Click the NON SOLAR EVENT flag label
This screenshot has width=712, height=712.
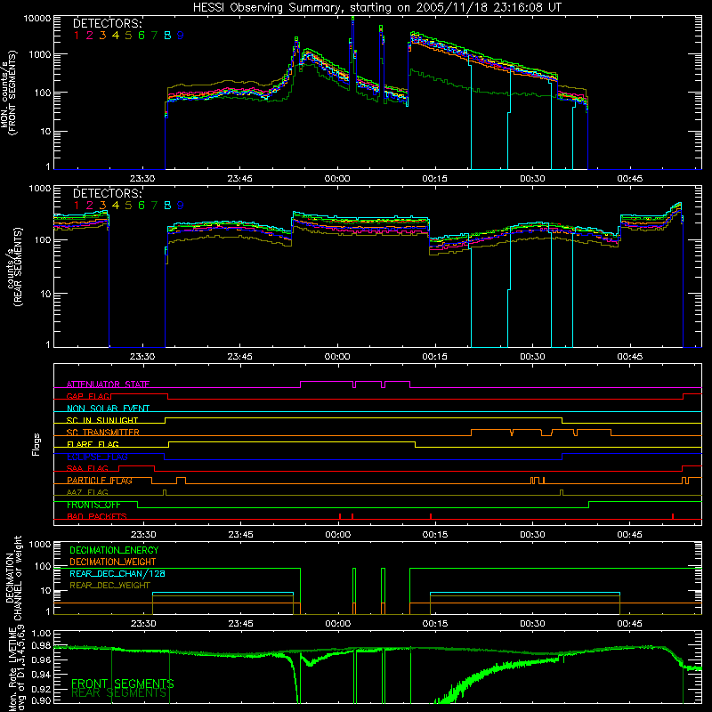coord(108,409)
